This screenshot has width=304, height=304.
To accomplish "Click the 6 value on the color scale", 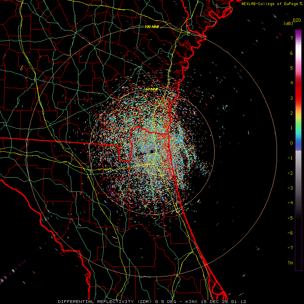I will click(x=292, y=53).
